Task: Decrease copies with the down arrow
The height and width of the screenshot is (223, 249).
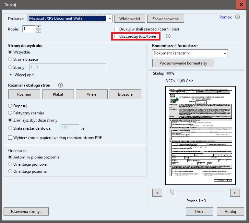Action: 38,31
